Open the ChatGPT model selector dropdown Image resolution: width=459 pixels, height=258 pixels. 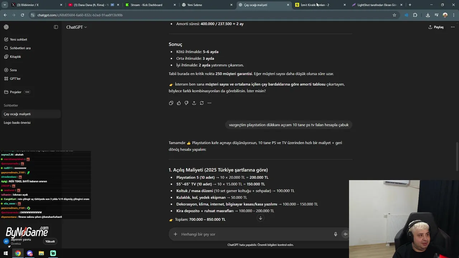(x=76, y=27)
